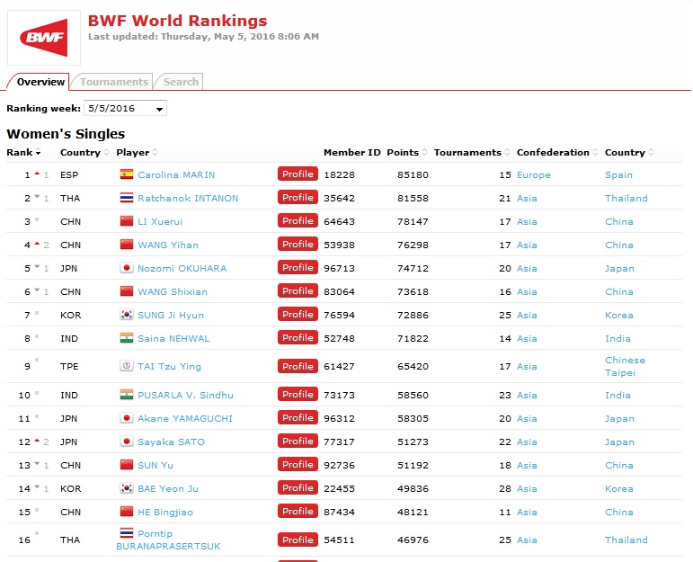Click the Chinese Taipei country link

(625, 366)
